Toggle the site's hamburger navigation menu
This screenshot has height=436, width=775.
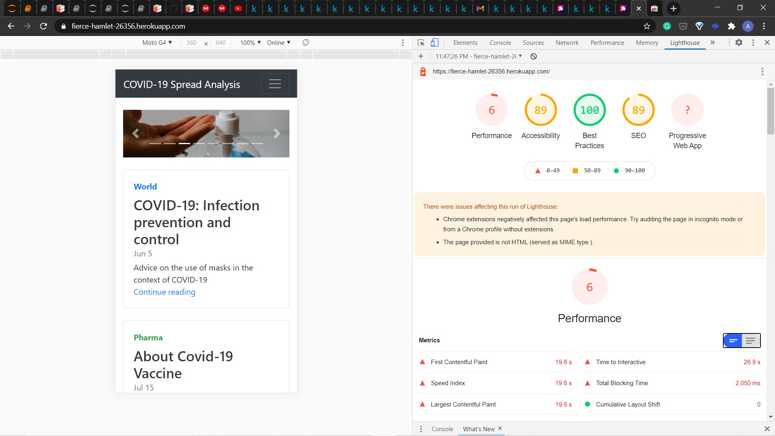274,84
